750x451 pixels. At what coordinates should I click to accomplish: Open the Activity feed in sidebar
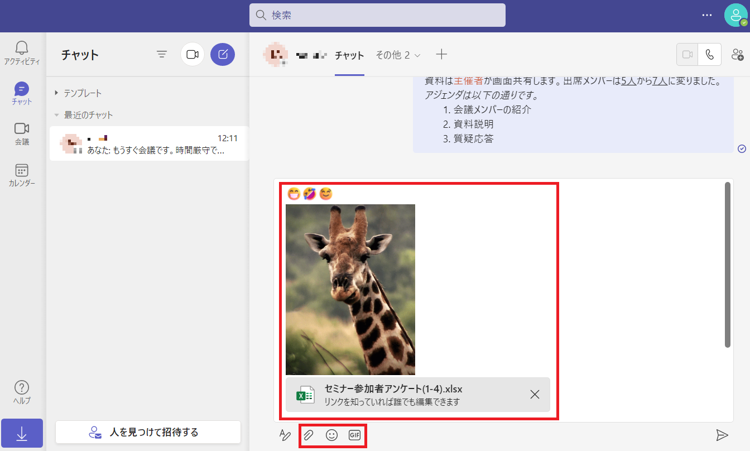[x=22, y=53]
